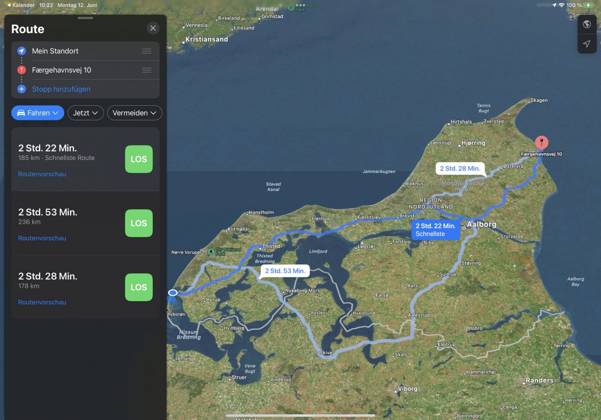Open Routenvorschau for the 2 Std. 53 Min. route

(42, 238)
